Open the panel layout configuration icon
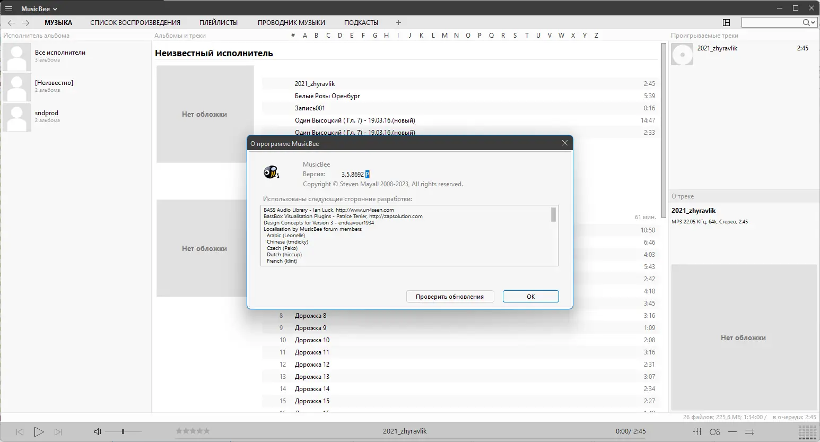 pyautogui.click(x=727, y=22)
